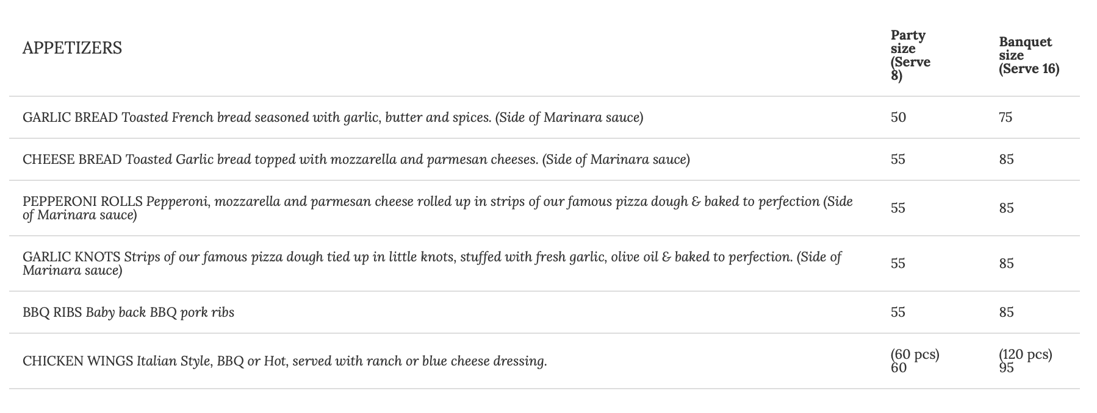Image resolution: width=1097 pixels, height=413 pixels.
Task: Click the Banquet size (Serve 16) column header
Action: [1029, 55]
